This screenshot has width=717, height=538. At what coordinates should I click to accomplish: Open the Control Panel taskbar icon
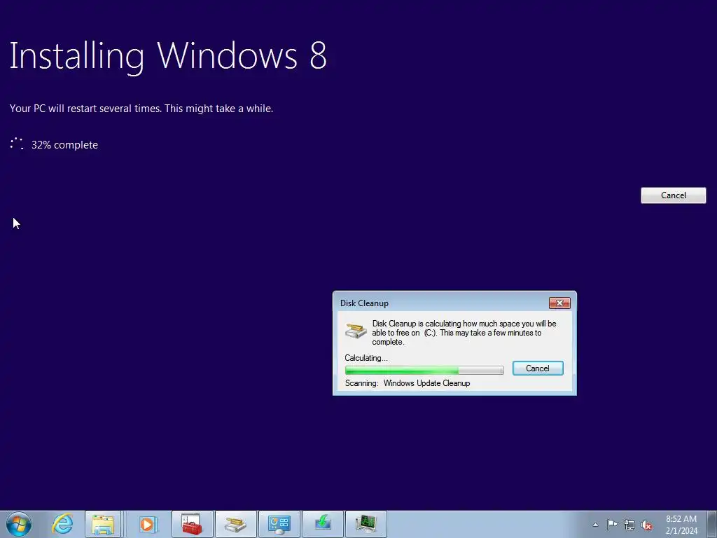pos(279,524)
